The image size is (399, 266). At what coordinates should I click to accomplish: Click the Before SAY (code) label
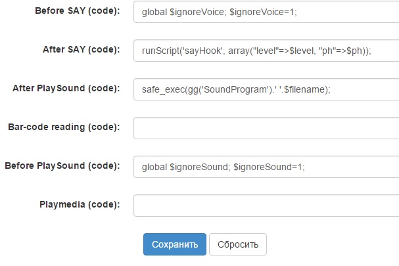(x=77, y=12)
